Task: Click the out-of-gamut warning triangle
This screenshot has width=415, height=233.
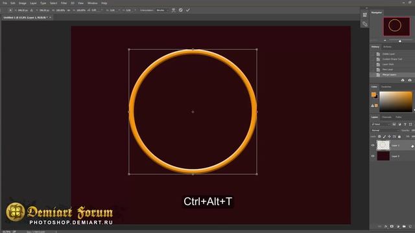Action: [x=372, y=105]
